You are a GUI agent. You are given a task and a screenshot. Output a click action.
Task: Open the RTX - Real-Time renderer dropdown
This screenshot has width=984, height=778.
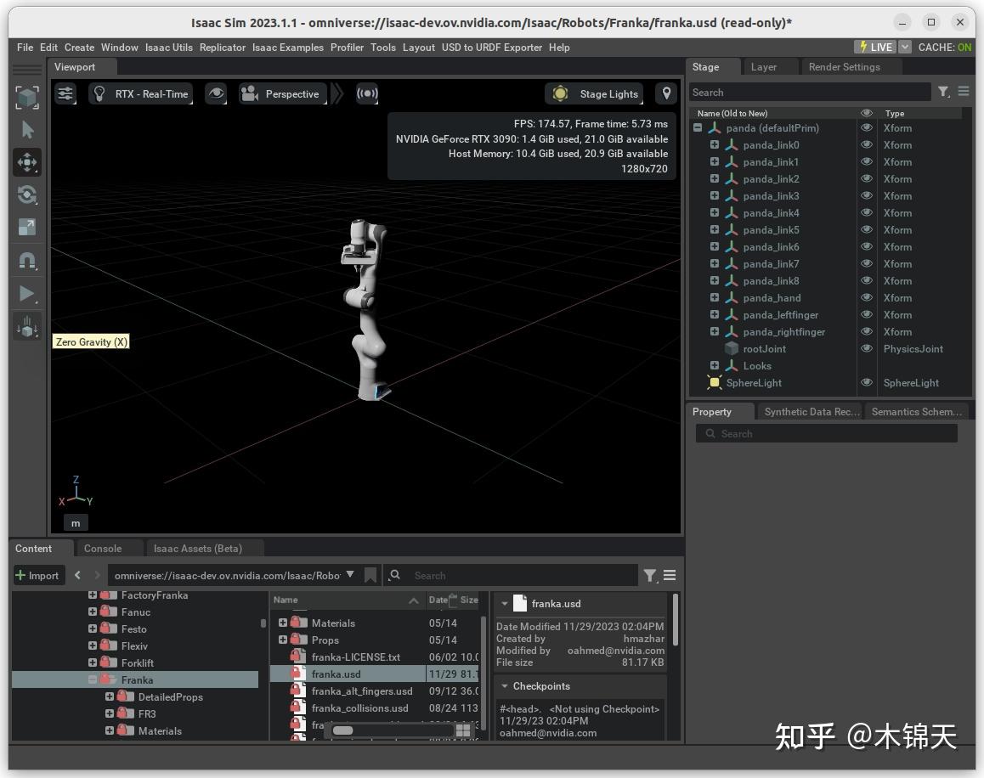(x=141, y=93)
